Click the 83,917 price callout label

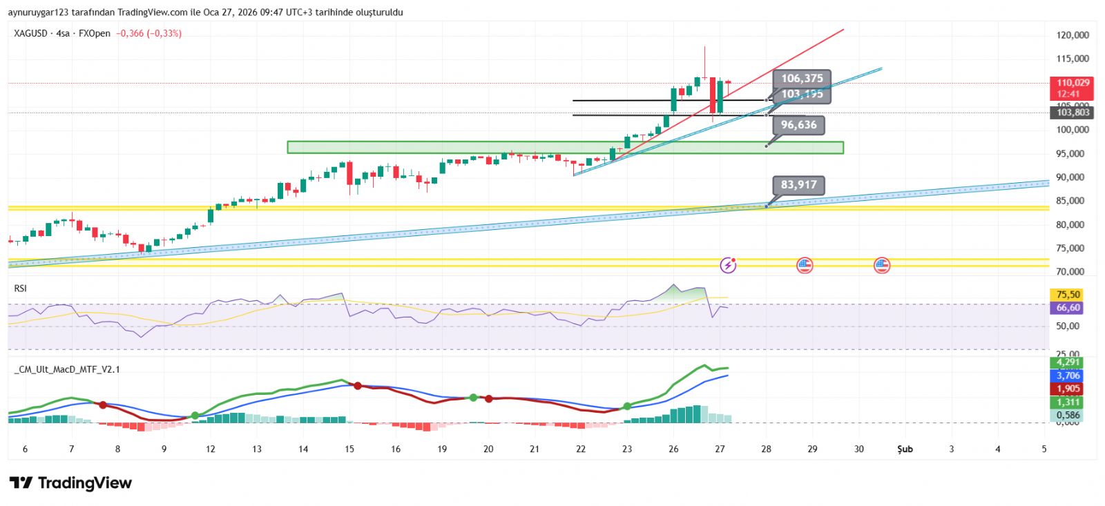pyautogui.click(x=798, y=185)
